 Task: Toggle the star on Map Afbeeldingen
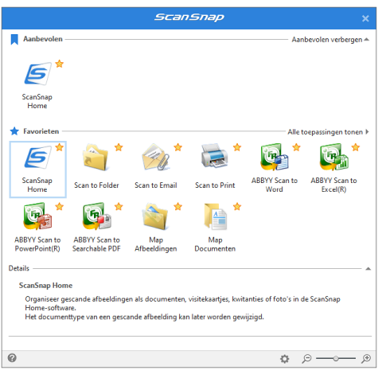pyautogui.click(x=178, y=206)
